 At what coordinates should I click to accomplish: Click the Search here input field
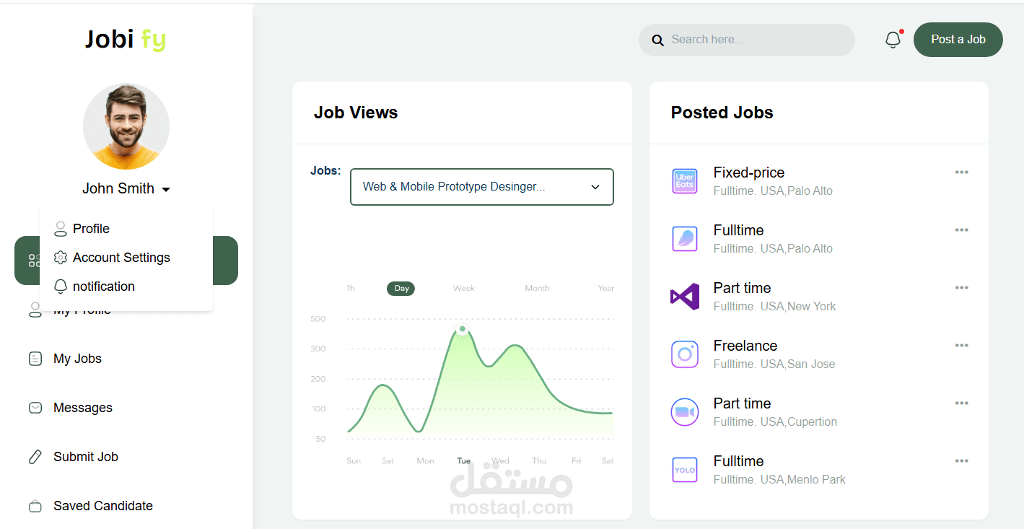click(x=754, y=40)
